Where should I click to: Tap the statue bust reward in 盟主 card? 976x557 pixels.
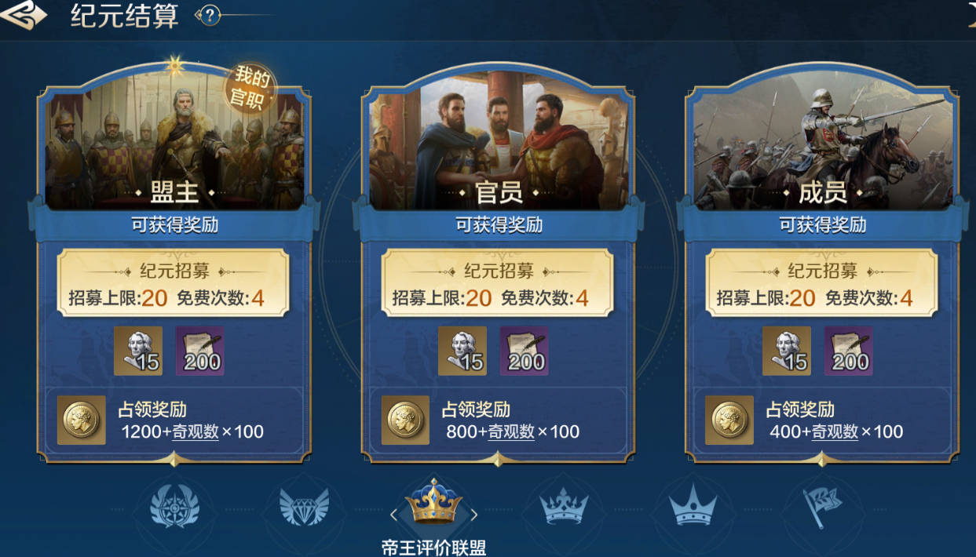click(x=138, y=351)
